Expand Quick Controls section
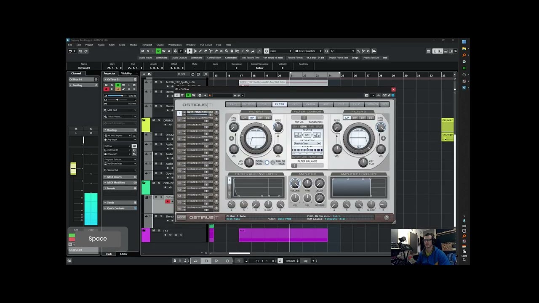 tap(120, 208)
